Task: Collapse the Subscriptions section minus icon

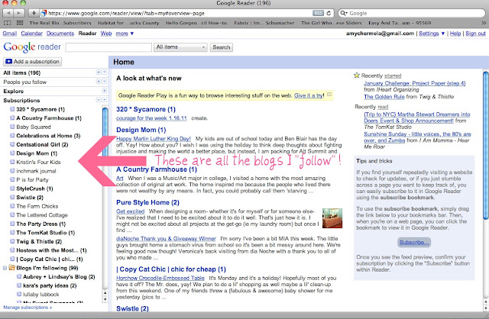Action: click(x=99, y=100)
